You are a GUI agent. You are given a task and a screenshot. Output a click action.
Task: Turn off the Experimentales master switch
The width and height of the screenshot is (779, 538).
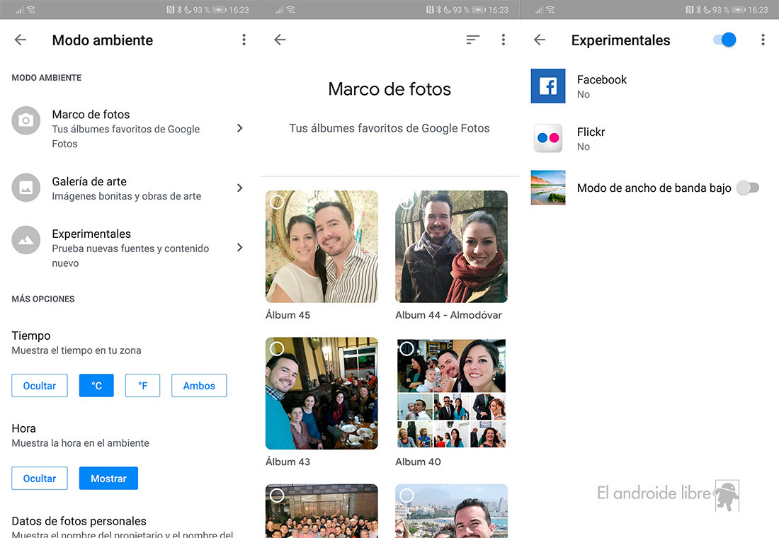[x=724, y=40]
